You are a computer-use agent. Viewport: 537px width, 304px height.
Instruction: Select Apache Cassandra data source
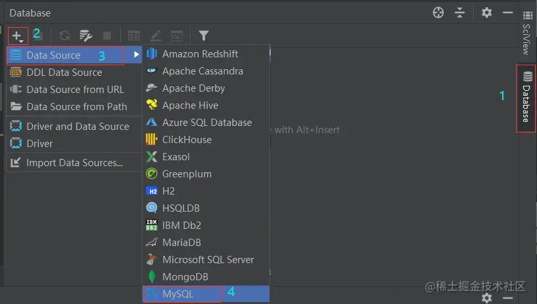206,71
